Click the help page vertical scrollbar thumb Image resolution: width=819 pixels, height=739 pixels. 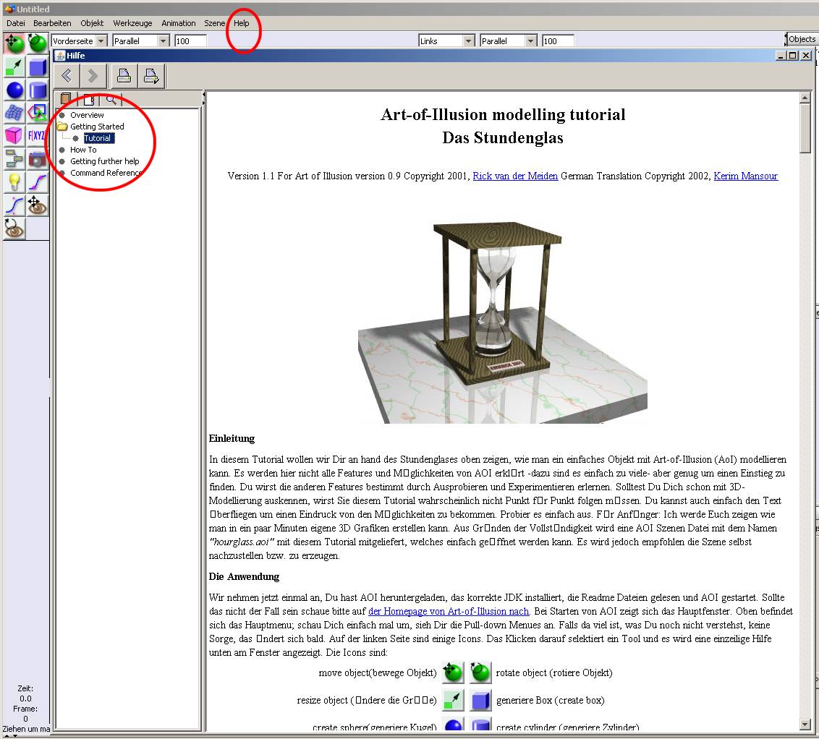tap(805, 128)
